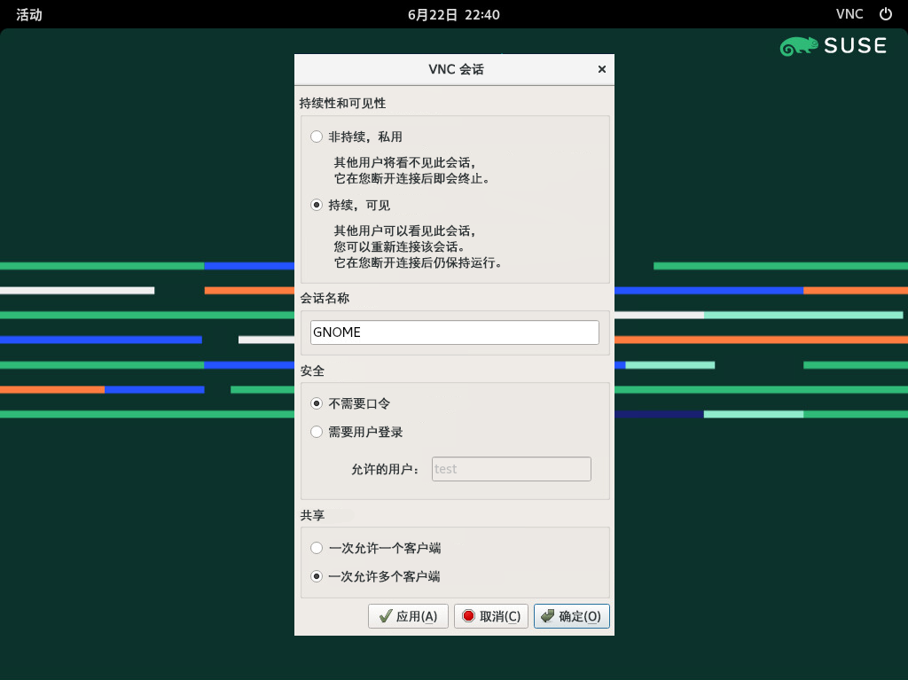Select 一次允许多个客户端 sharing option

click(317, 576)
